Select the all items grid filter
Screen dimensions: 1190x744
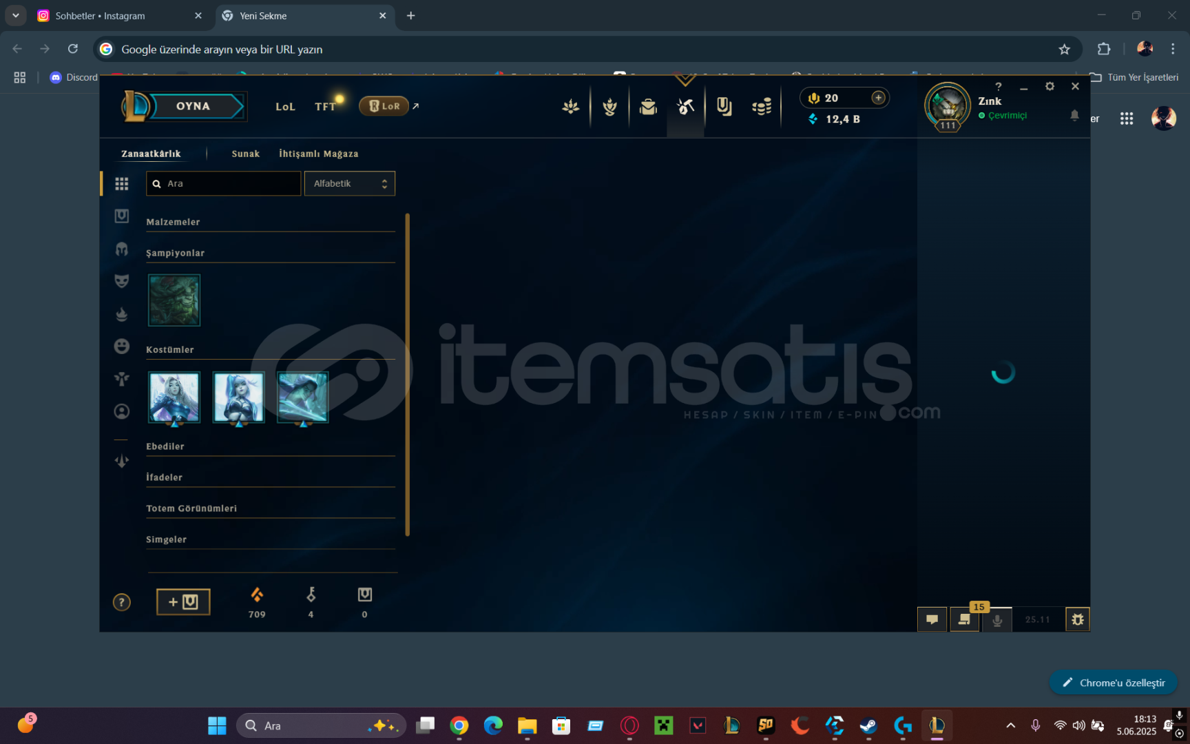click(x=122, y=184)
